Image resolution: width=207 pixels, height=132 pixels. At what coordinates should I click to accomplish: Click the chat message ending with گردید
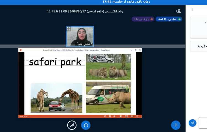pyautogui.click(x=199, y=46)
